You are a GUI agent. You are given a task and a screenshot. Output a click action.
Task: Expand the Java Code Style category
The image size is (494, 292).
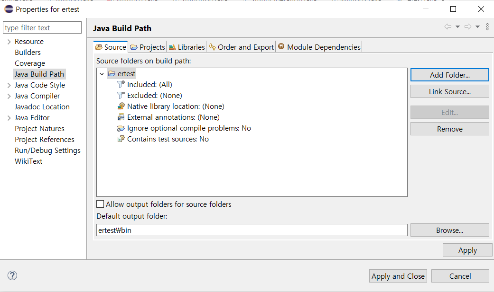tap(9, 85)
